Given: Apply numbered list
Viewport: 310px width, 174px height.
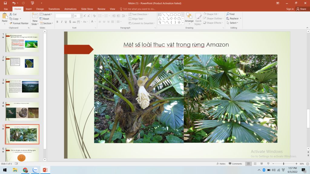Looking at the screenshot, I should [x=107, y=16].
